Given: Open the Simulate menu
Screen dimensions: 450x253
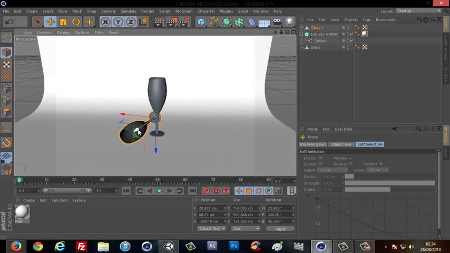Looking at the screenshot, I should click(x=129, y=11).
